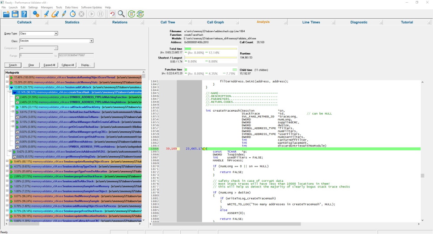The height and width of the screenshot is (234, 433).
Task: Launch application with the blue rocket icon
Action: pyautogui.click(x=46, y=14)
